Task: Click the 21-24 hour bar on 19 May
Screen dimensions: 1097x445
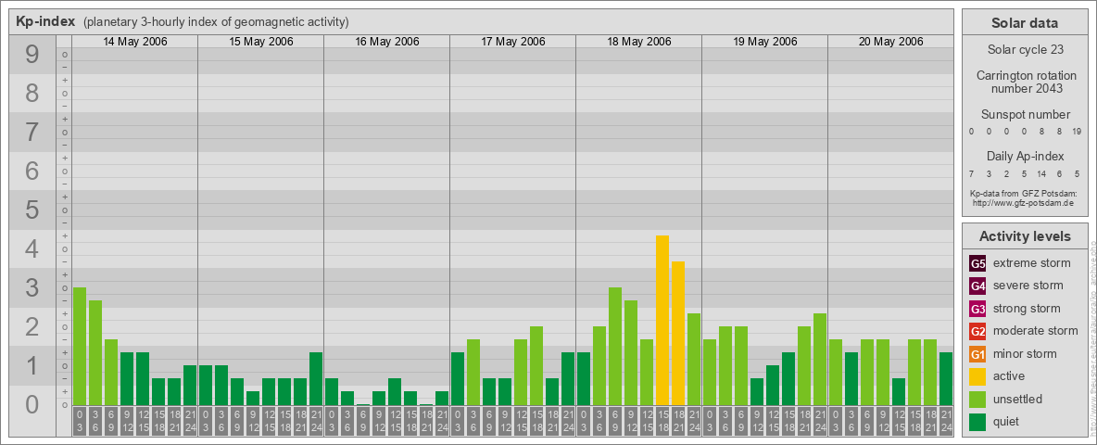Action: [820, 359]
